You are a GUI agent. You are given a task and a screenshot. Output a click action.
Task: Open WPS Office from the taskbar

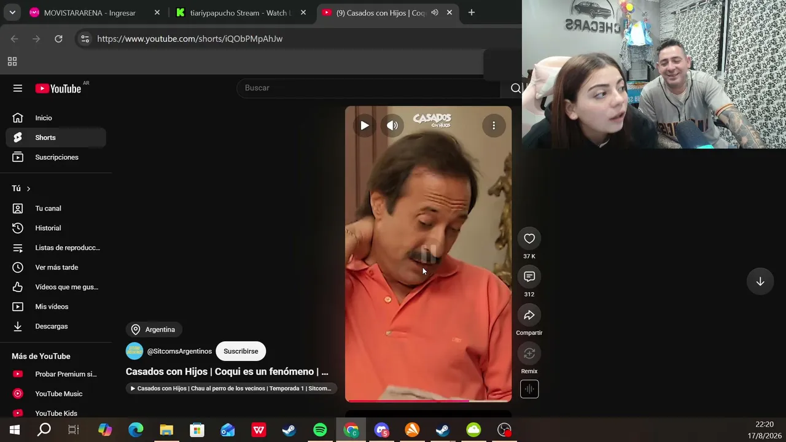click(259, 430)
